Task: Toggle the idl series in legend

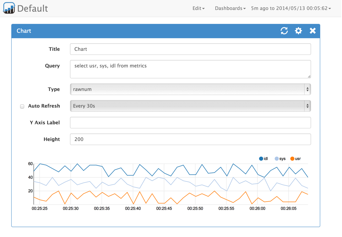Action: [x=263, y=159]
